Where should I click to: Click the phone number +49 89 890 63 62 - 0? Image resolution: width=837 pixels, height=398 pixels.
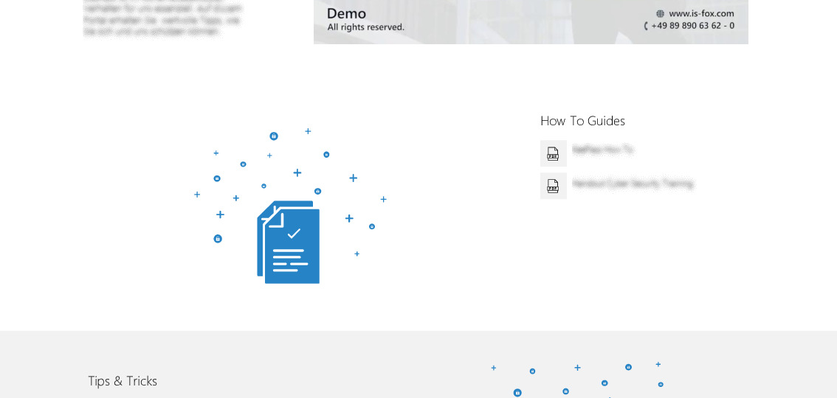point(692,26)
